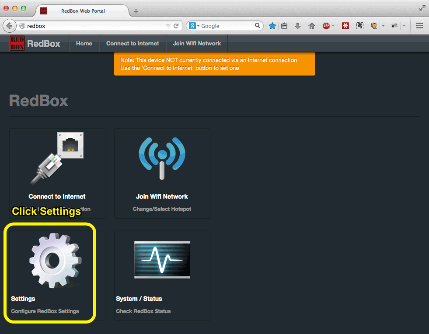Open the downloads arrow icon
429x334 pixels.
tap(298, 26)
